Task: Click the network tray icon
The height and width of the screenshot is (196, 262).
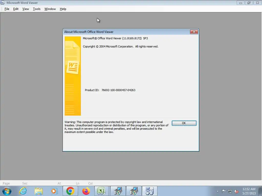Action: [230, 191]
